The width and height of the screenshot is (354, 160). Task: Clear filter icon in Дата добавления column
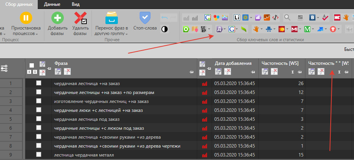tap(227, 71)
